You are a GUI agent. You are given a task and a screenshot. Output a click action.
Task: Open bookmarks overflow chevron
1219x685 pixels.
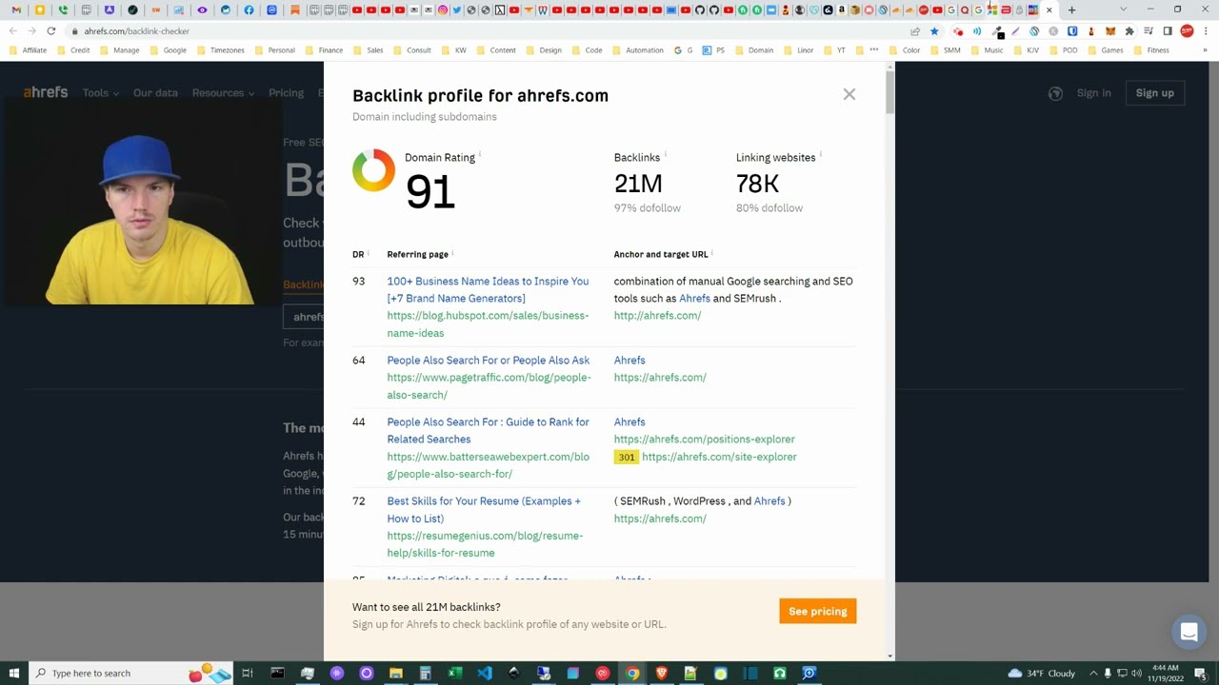(x=1205, y=50)
